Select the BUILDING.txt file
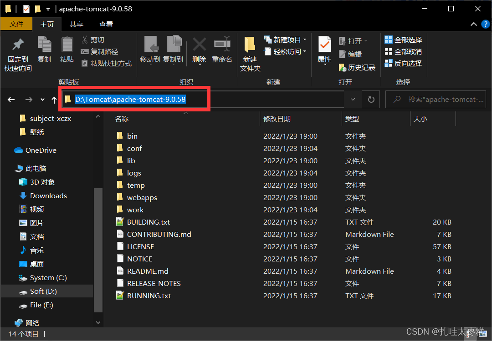492x341 pixels. (143, 222)
